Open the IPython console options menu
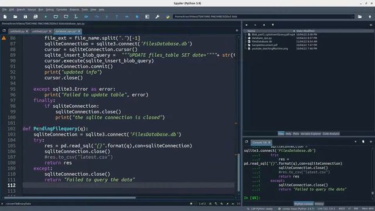The image size is (375, 211). (371, 142)
